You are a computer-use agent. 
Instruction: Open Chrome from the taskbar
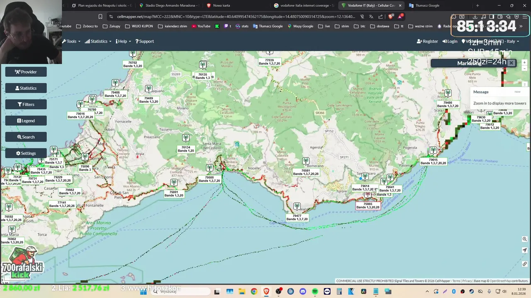click(x=254, y=291)
